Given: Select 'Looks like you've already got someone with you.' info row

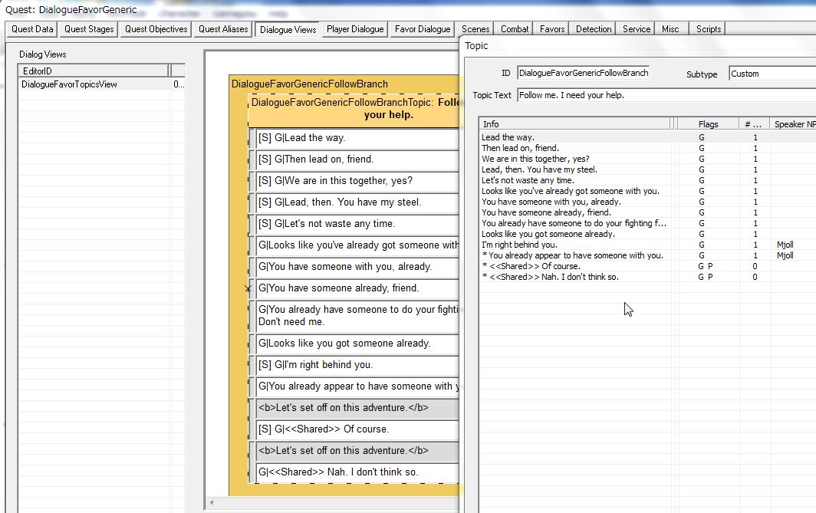Looking at the screenshot, I should click(647, 191).
